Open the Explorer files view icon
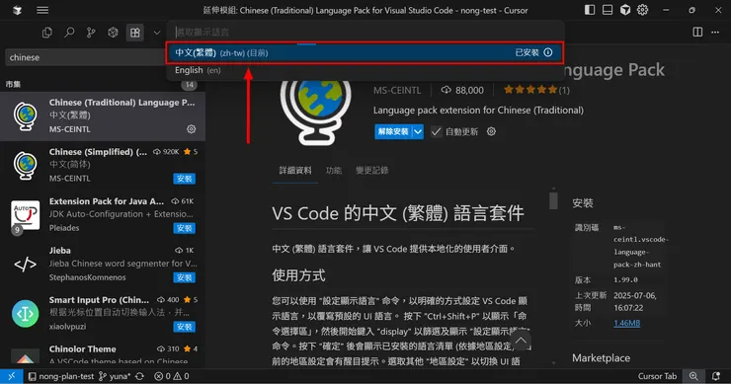This screenshot has height=384, width=731. 47,33
